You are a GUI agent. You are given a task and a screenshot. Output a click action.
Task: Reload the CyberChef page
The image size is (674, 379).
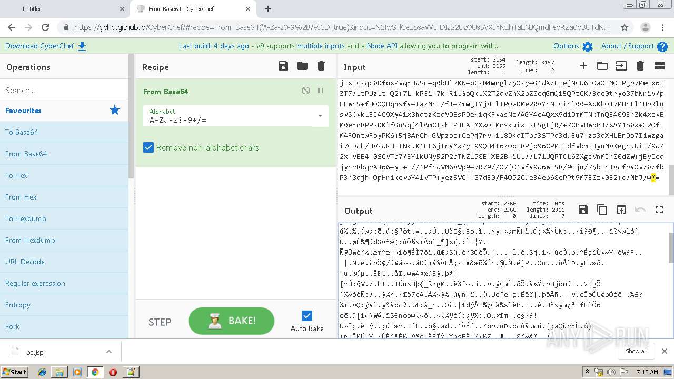45,27
